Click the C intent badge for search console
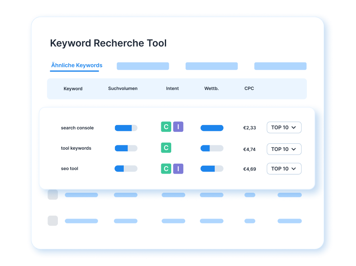Screen dimensions: 356x266 [166, 127]
